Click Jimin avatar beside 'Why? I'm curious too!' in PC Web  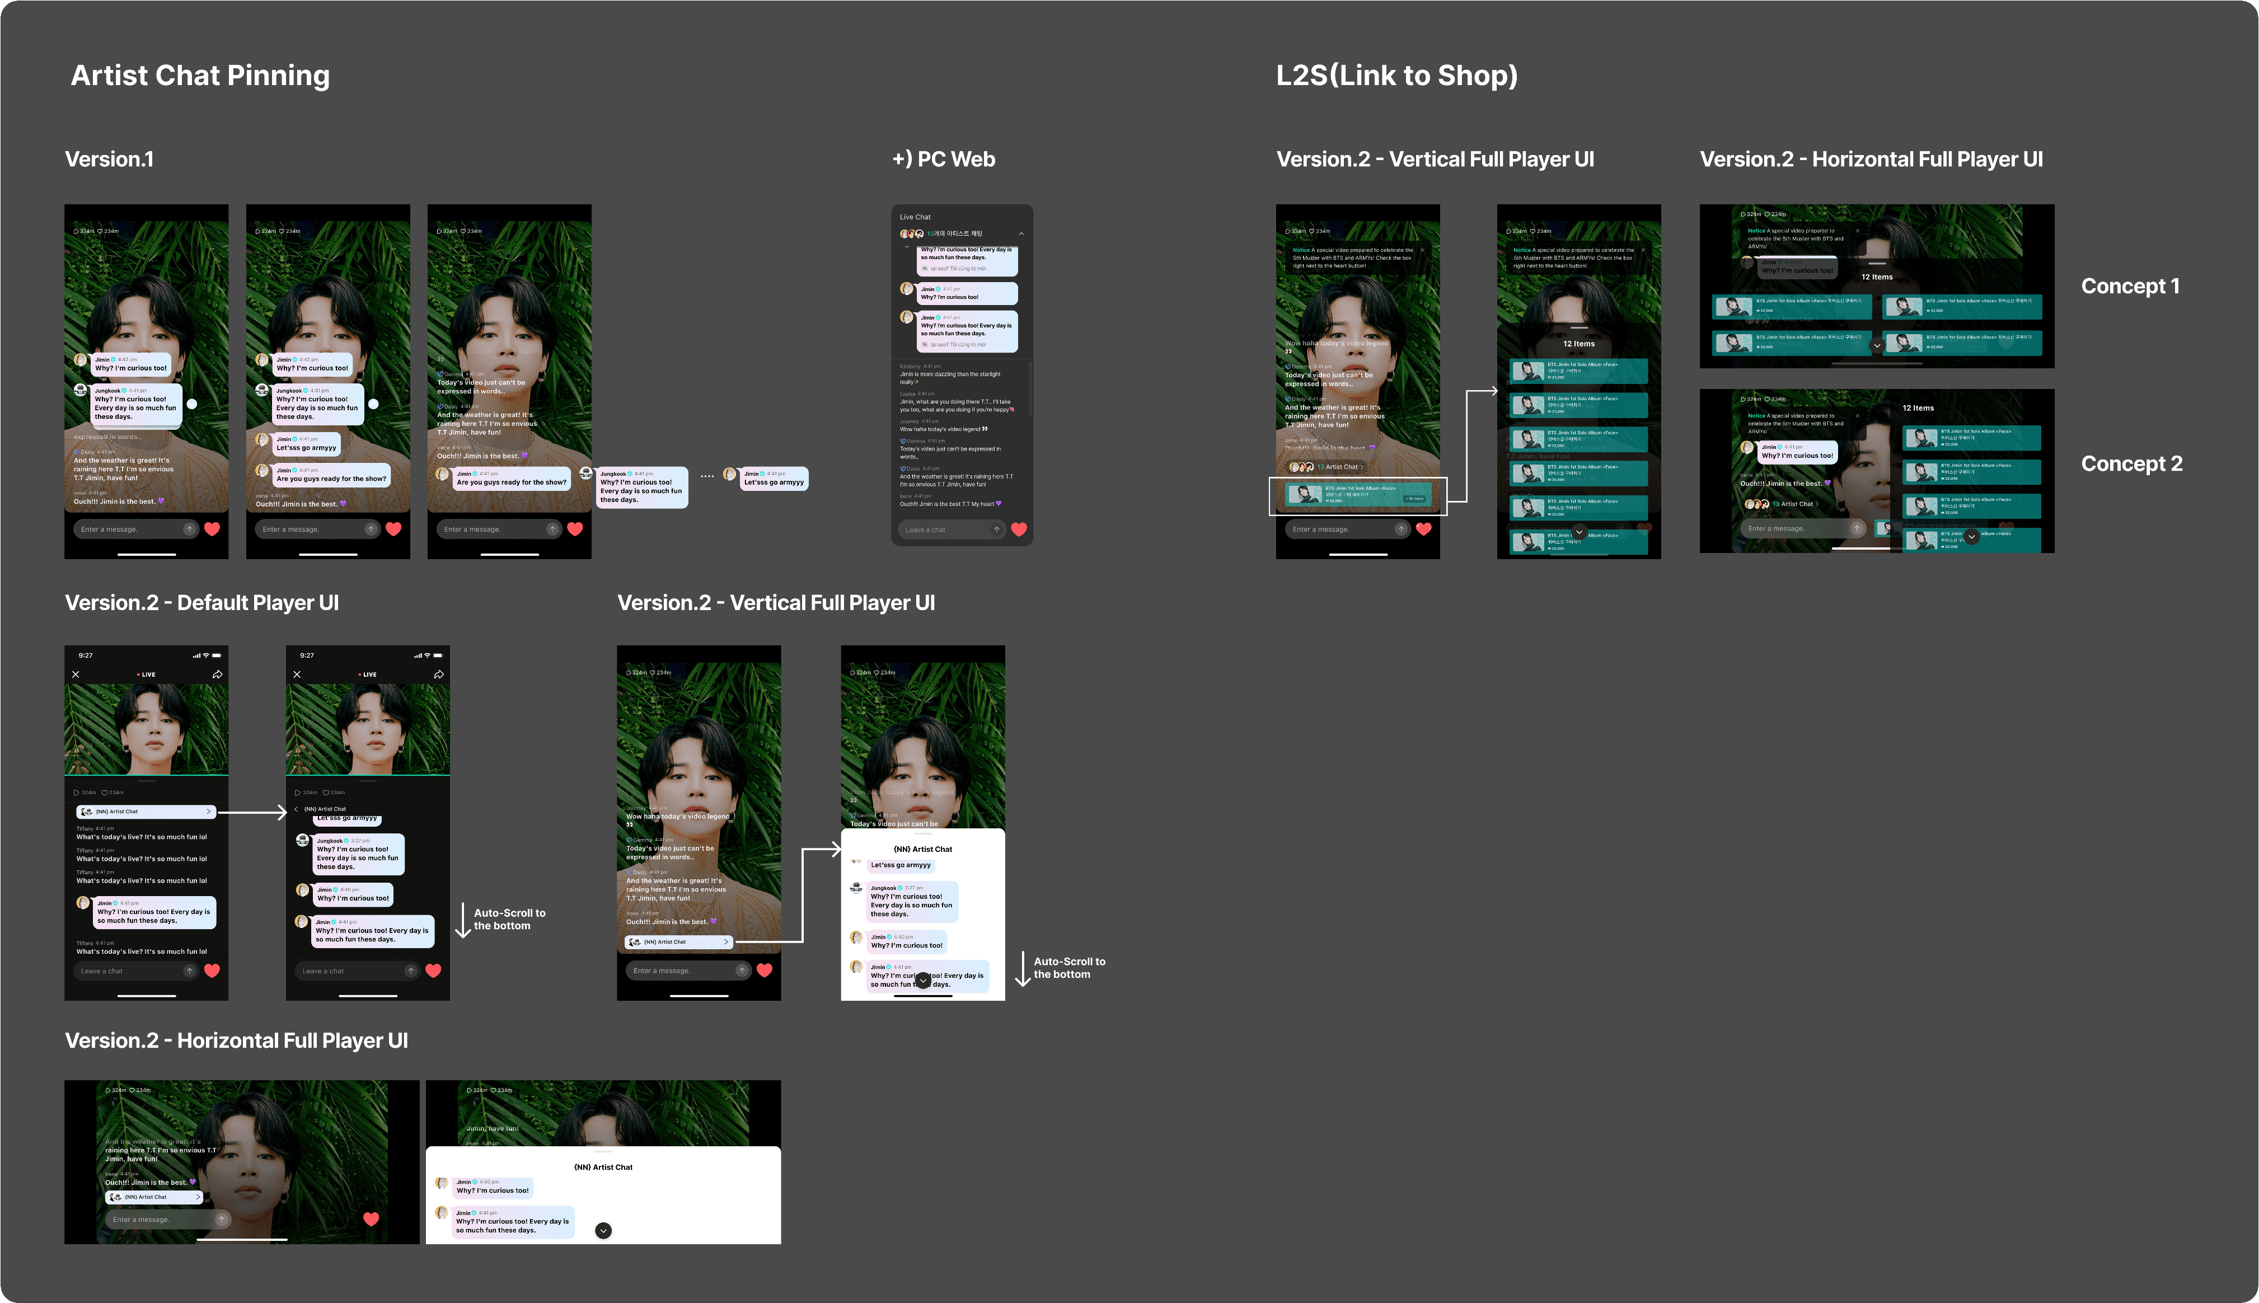(x=906, y=289)
